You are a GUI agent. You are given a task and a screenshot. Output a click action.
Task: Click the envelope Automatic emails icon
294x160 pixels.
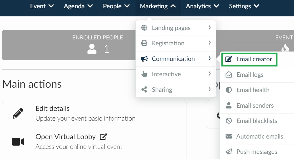pos(229,136)
